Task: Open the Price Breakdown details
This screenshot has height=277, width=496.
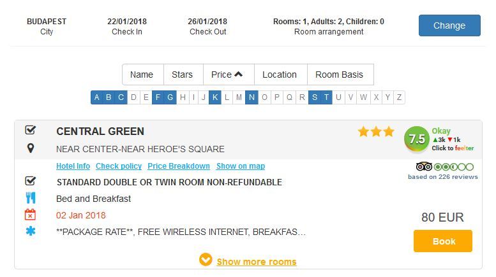Action: tap(179, 166)
